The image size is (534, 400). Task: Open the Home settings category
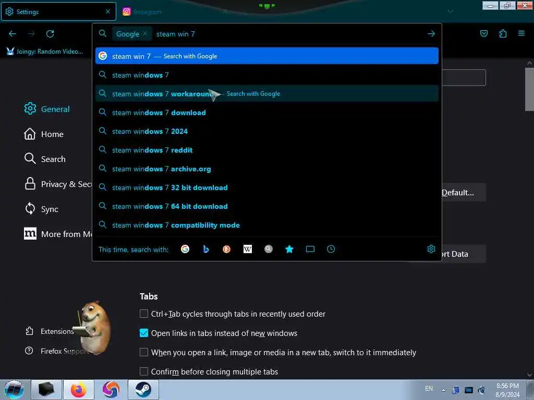click(x=44, y=134)
